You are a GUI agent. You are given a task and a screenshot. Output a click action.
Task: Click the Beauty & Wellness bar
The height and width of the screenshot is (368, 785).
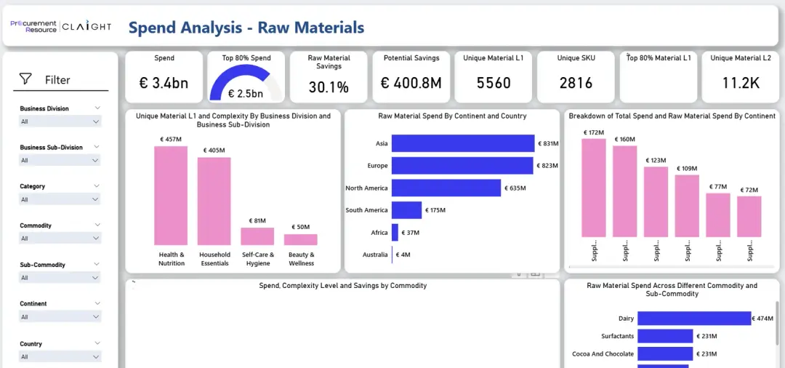pos(301,239)
